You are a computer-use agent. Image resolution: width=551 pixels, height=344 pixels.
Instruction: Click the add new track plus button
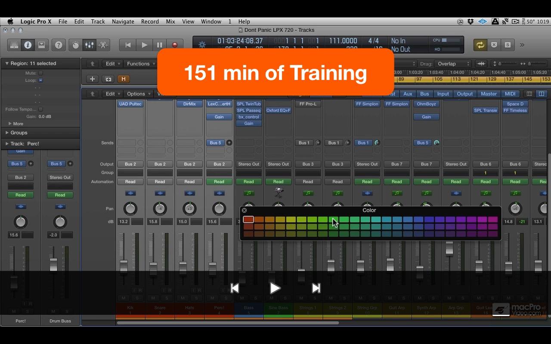(92, 79)
